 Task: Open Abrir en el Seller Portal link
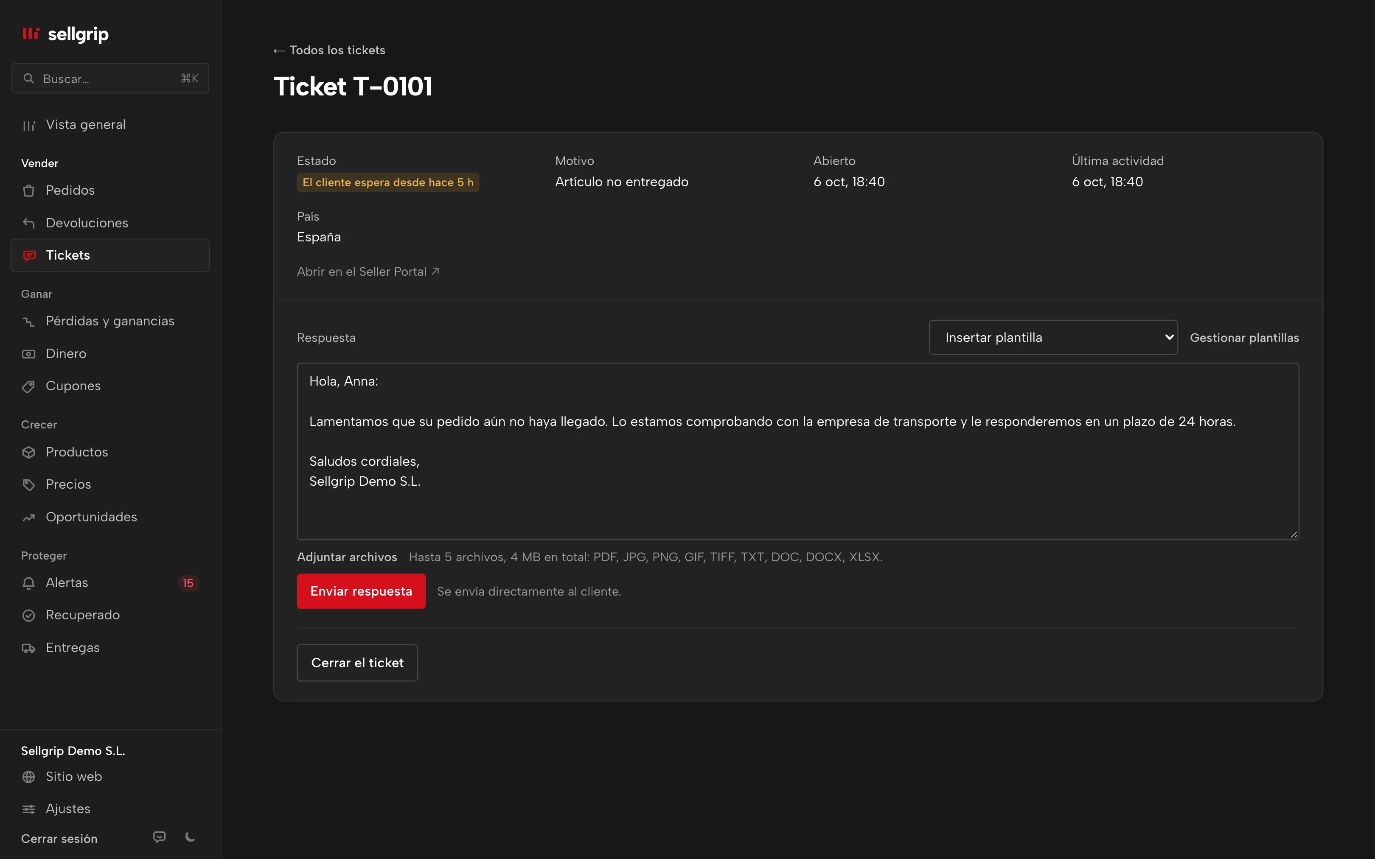pyautogui.click(x=368, y=271)
